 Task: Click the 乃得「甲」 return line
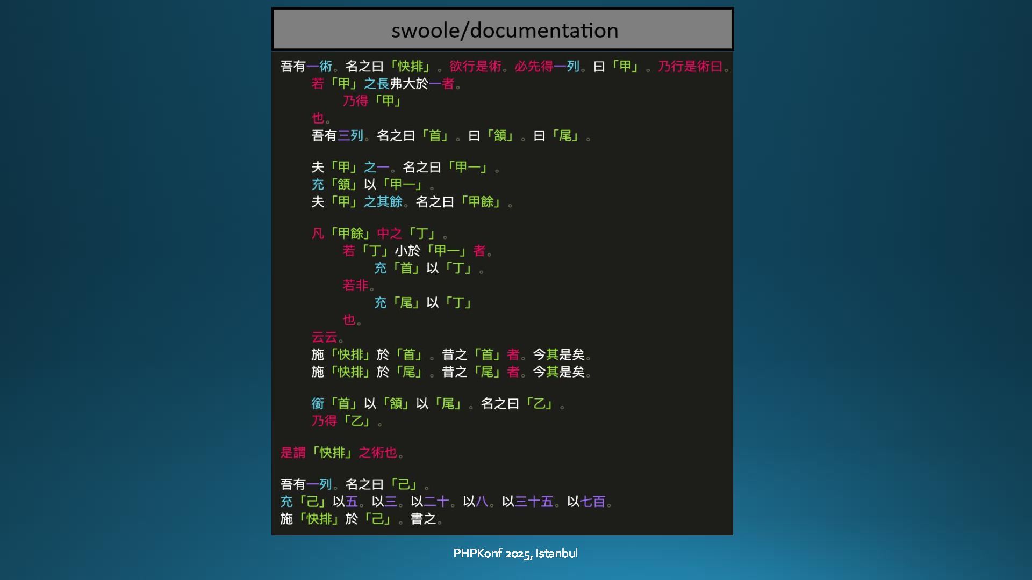tap(372, 101)
